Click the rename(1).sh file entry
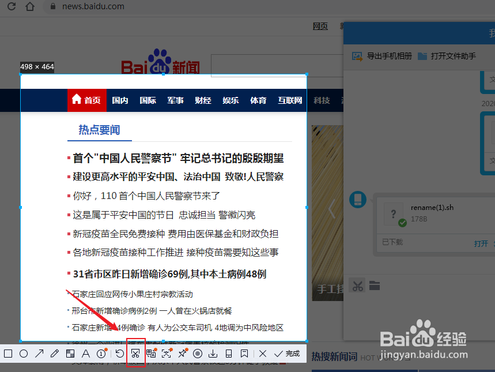This screenshot has height=372, width=495. coord(432,207)
